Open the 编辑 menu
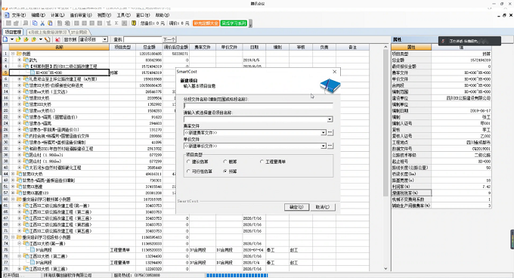This screenshot has width=514, height=278. tap(38, 15)
